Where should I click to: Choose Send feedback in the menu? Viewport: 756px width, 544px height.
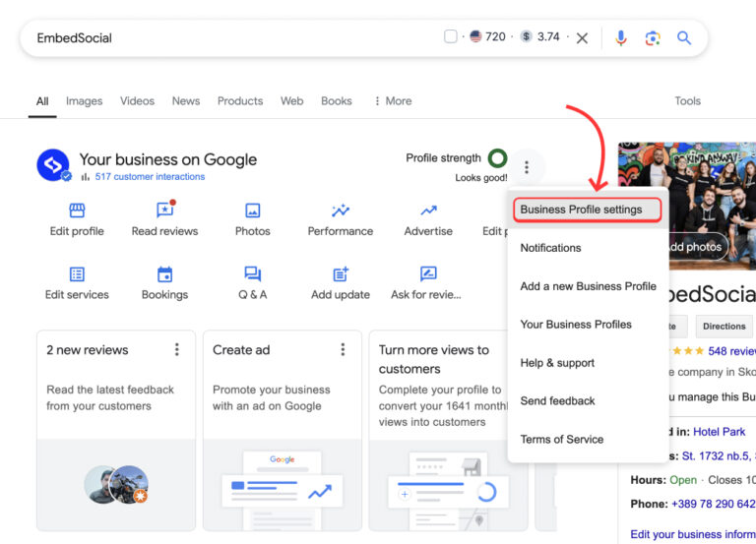(x=589, y=401)
